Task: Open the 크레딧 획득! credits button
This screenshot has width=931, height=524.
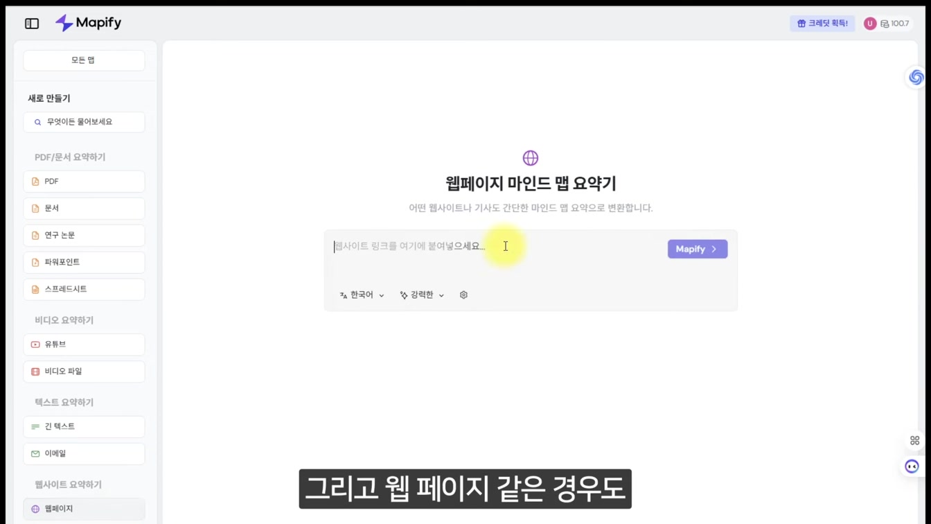Action: point(822,24)
